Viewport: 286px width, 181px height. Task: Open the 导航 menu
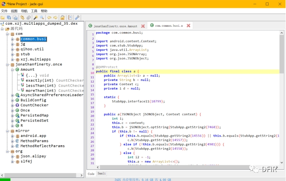coord(24,11)
